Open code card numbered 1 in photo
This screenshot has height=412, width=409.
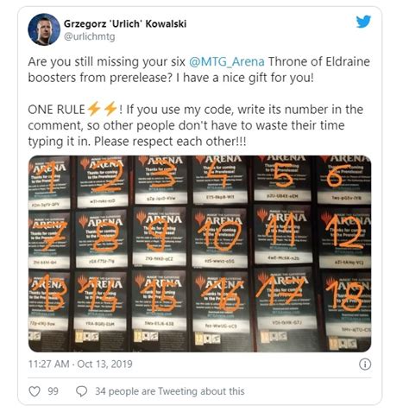49,184
